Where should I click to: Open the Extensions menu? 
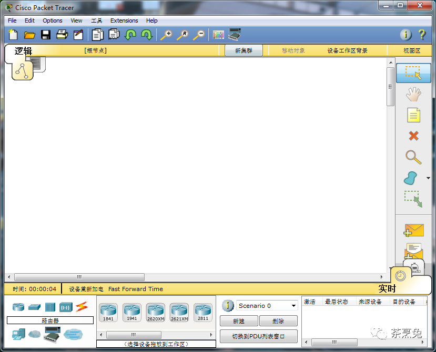pyautogui.click(x=124, y=20)
